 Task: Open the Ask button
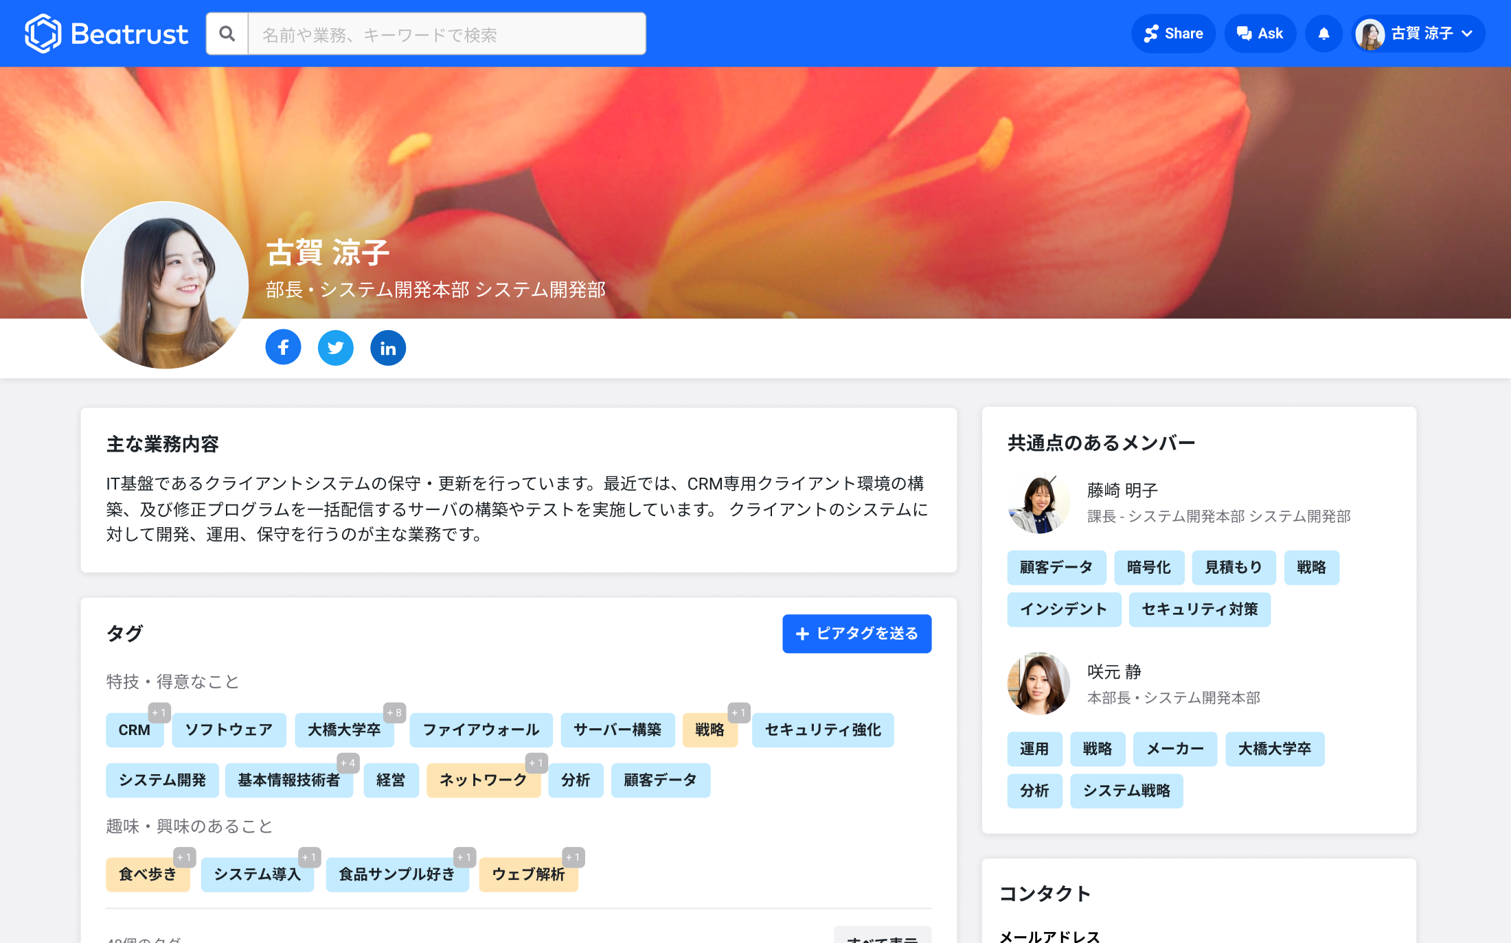click(1260, 34)
